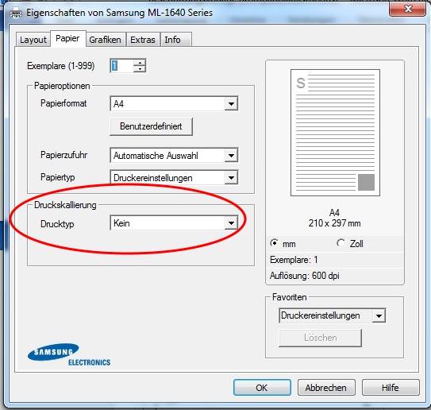The width and height of the screenshot is (431, 410).
Task: Select the Zoll unit radio button
Action: tap(341, 243)
